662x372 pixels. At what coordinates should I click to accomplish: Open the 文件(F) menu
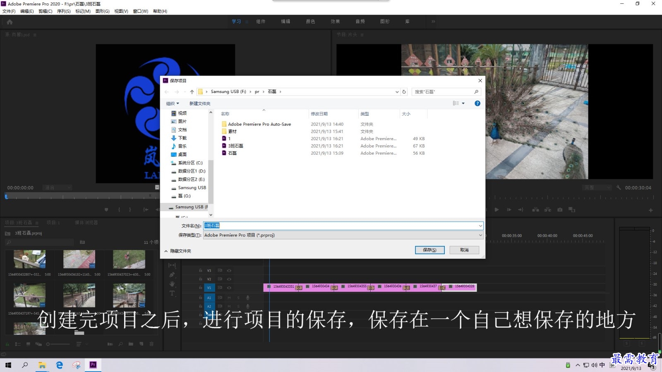click(x=9, y=11)
